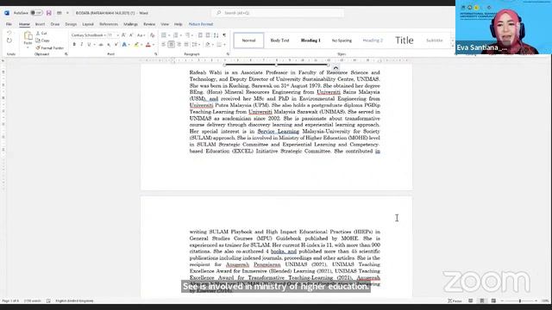Click the Search magnifier in title bar
The image size is (552, 310).
coord(218,13)
